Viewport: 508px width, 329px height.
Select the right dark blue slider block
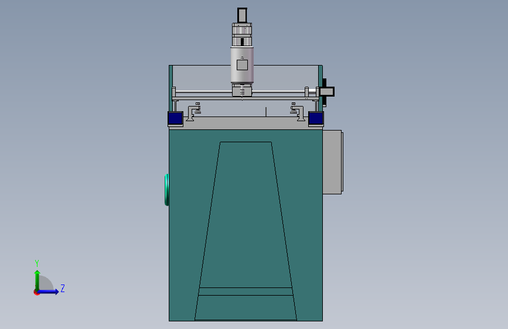316,118
